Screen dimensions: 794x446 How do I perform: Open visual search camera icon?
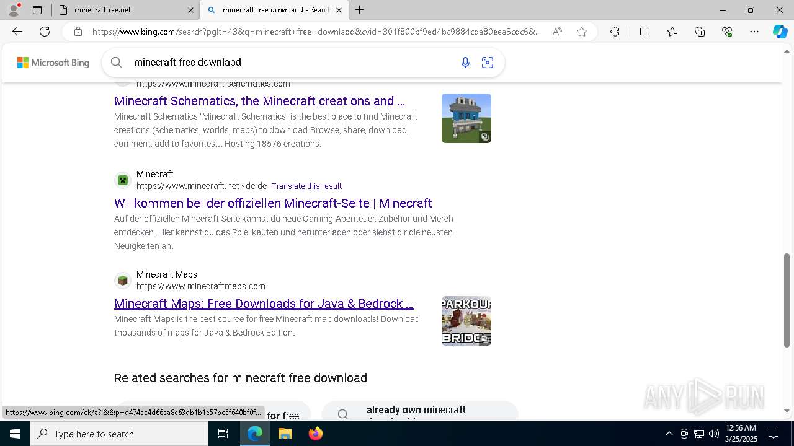tap(488, 62)
